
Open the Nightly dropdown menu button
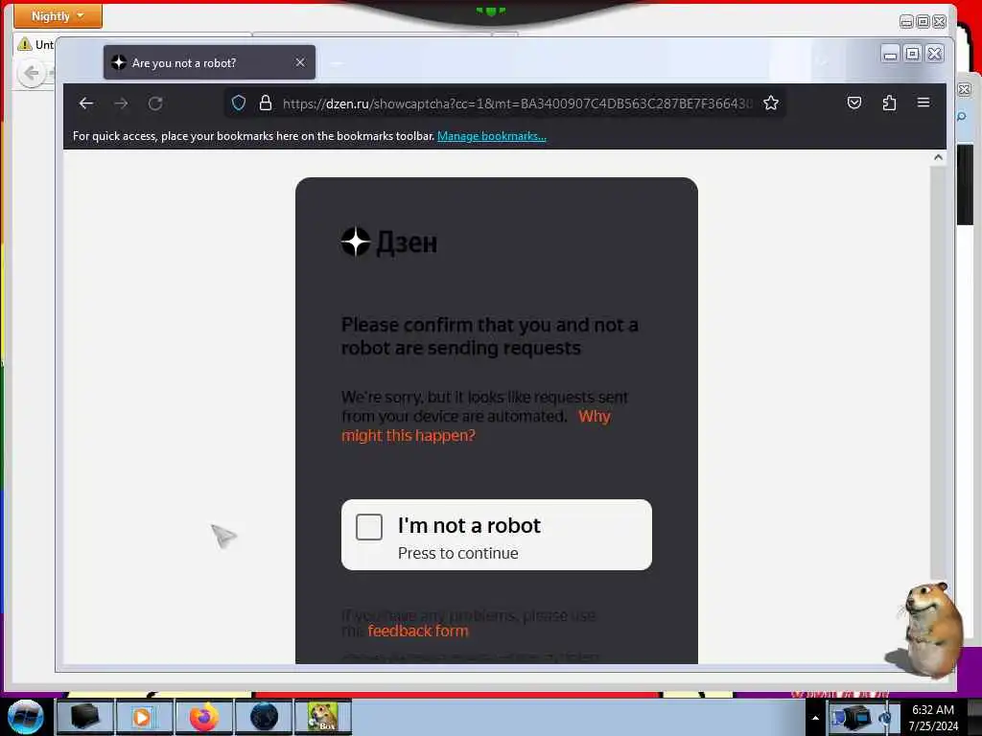[58, 15]
